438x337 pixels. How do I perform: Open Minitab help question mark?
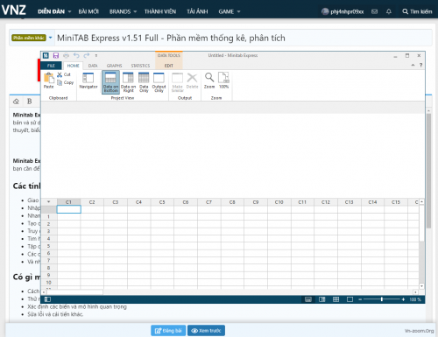click(x=420, y=65)
